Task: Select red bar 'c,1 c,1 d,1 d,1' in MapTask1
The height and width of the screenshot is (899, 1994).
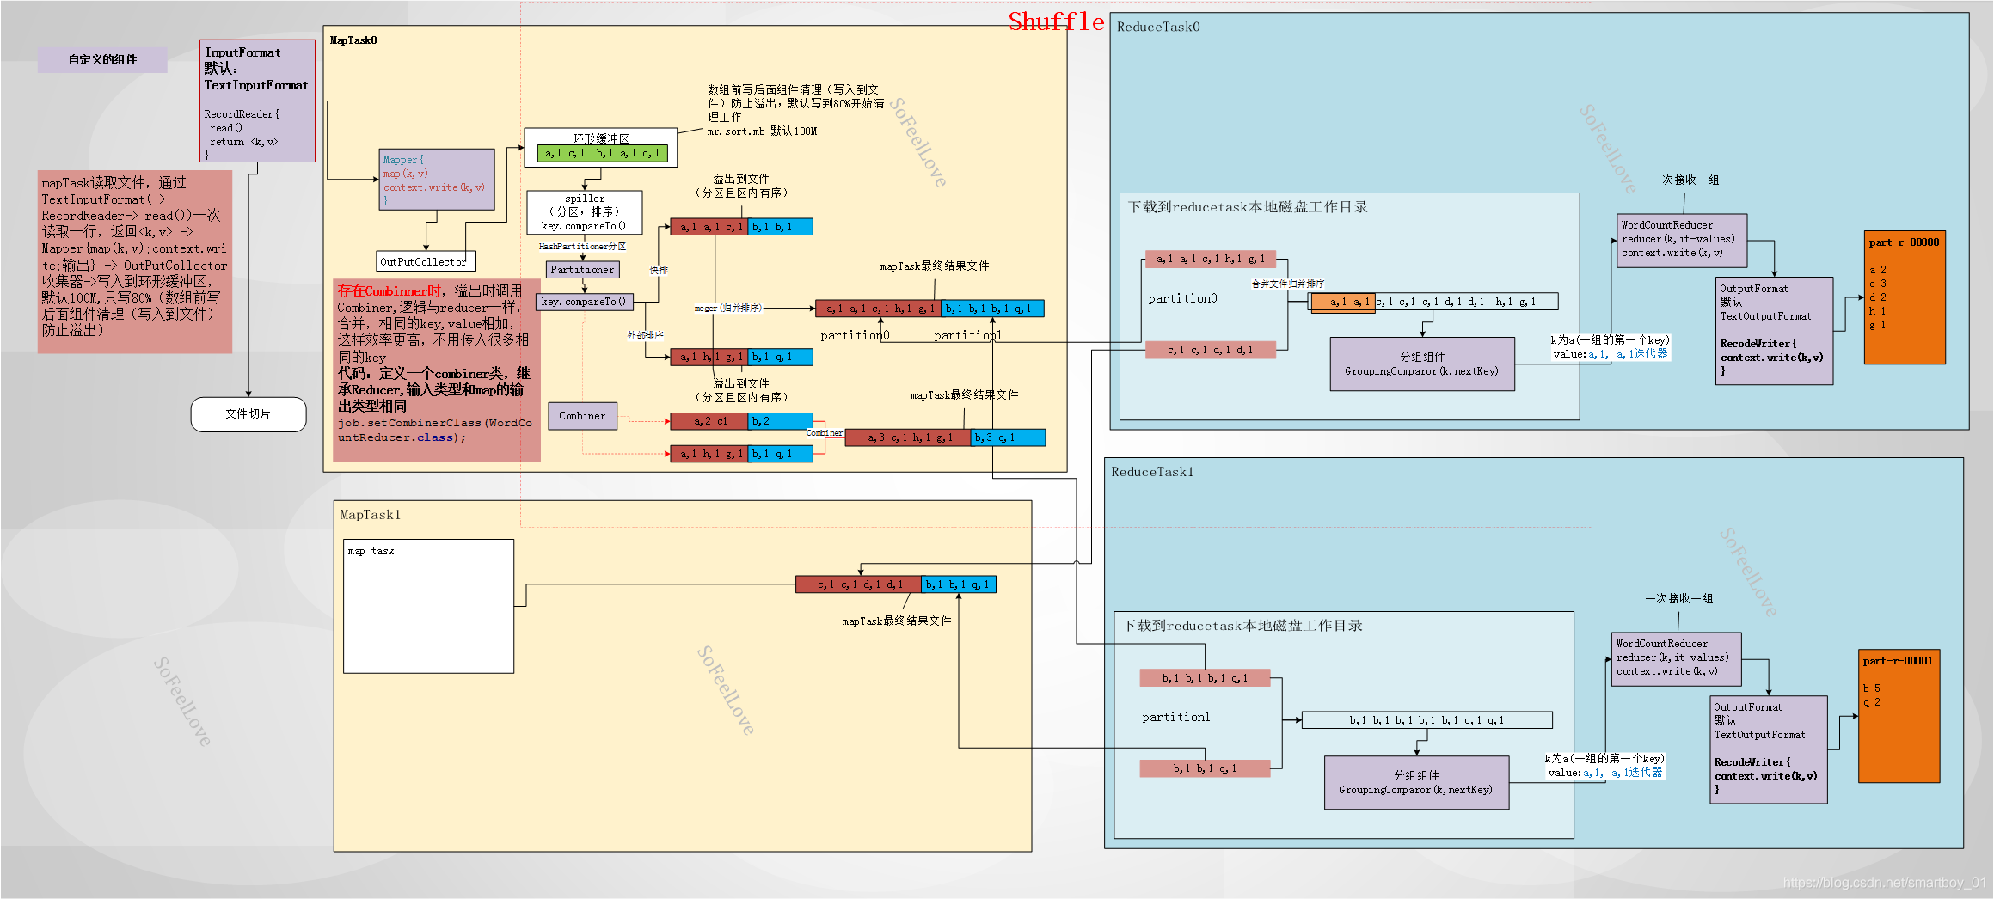Action: coord(858,584)
